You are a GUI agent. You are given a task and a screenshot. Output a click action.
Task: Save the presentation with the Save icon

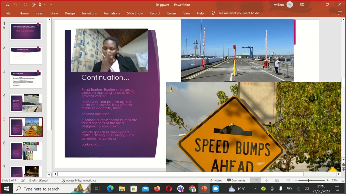7,5
